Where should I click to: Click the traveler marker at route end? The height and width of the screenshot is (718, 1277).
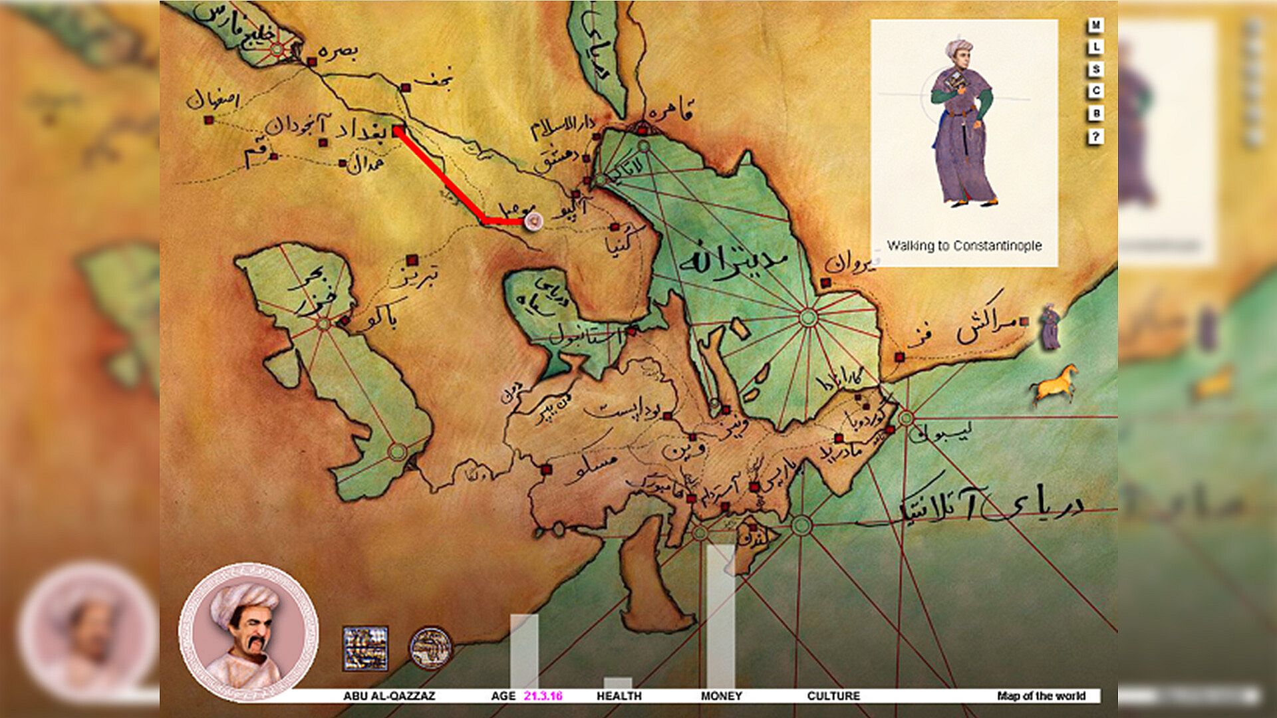pos(533,221)
